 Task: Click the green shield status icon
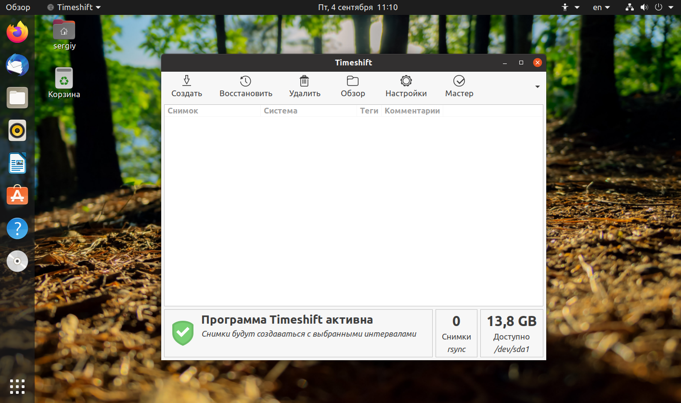(183, 333)
